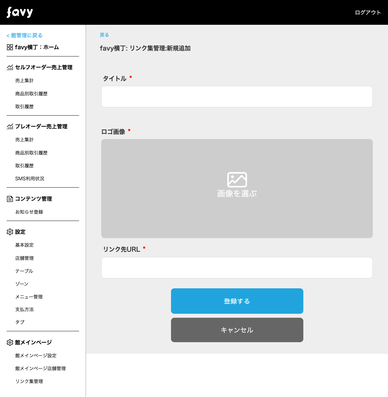The image size is (388, 397).
Task: Click the favy logo
Action: pos(20,12)
